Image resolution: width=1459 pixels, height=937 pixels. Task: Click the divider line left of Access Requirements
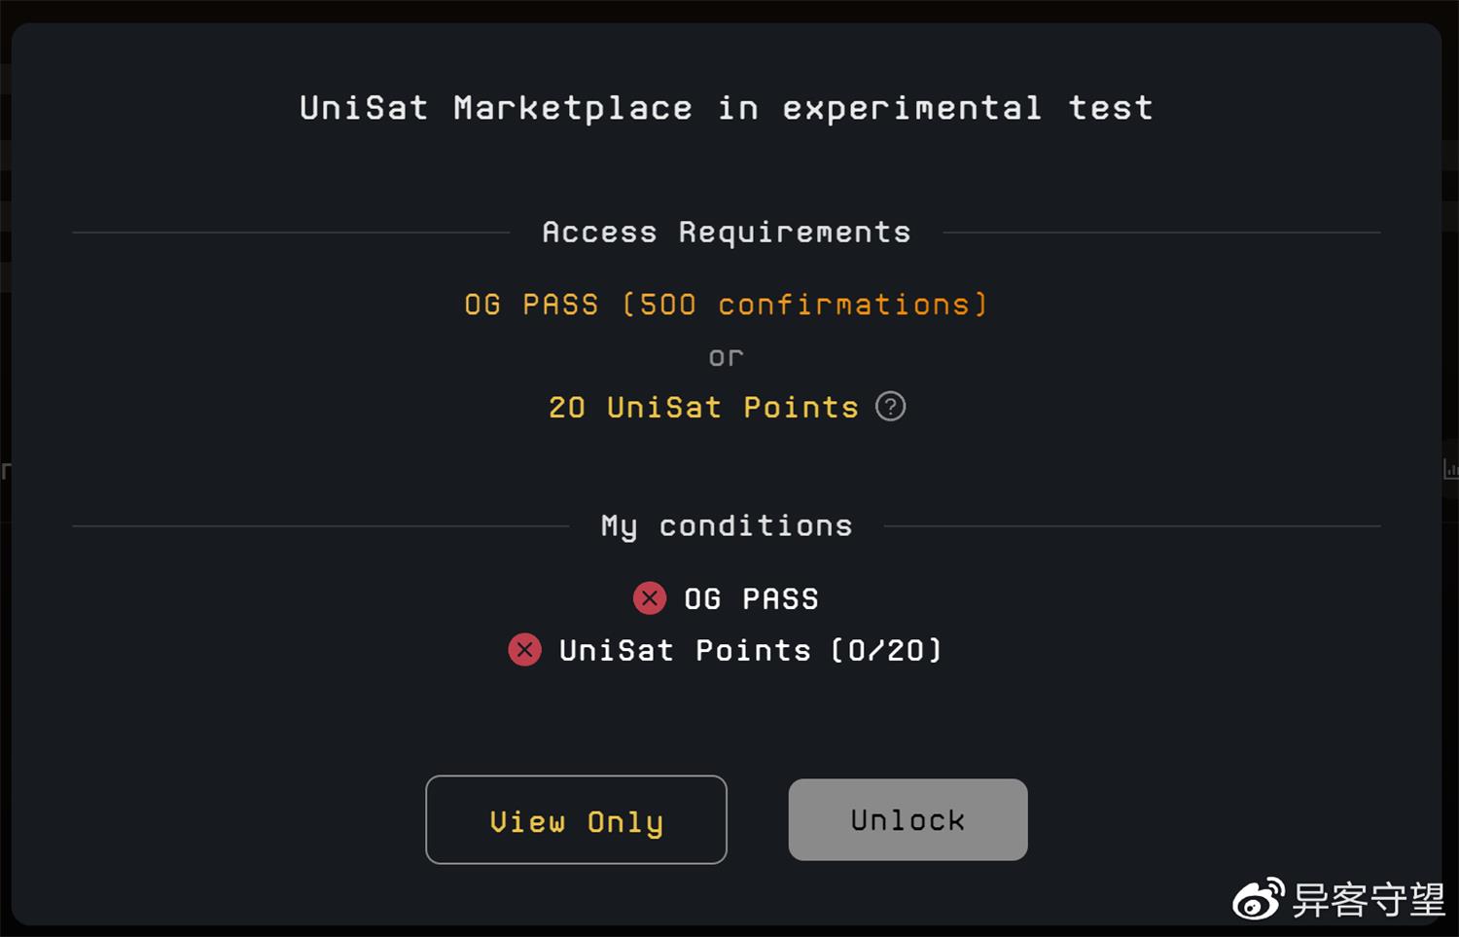(291, 233)
